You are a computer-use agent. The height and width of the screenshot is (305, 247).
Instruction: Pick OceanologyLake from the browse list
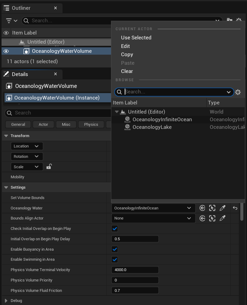pos(152,127)
